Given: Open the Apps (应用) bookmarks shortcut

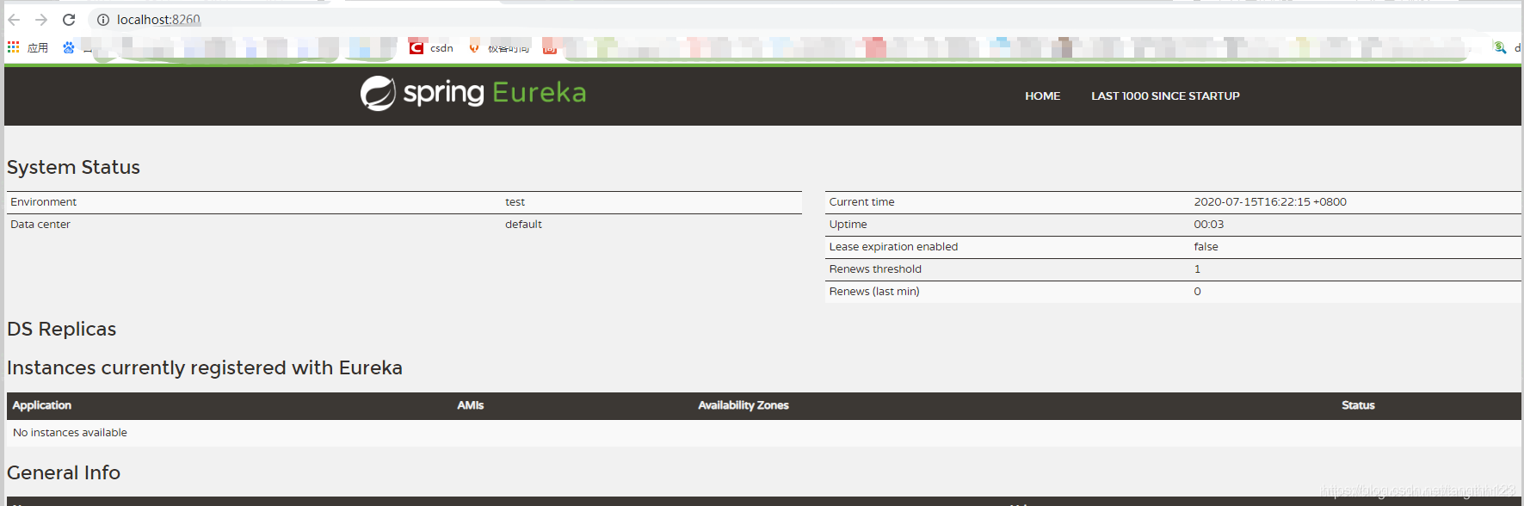Looking at the screenshot, I should pos(28,48).
